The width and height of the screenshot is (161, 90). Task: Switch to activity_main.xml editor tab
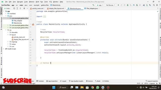(x=38, y=8)
